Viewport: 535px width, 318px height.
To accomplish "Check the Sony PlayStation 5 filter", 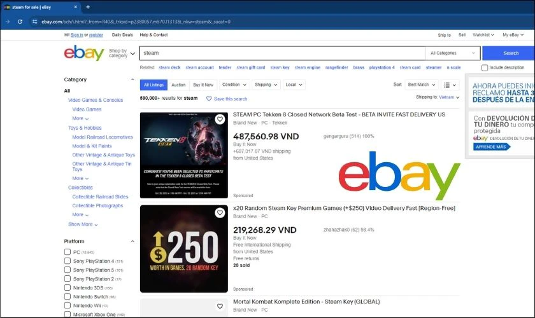I will click(68, 270).
